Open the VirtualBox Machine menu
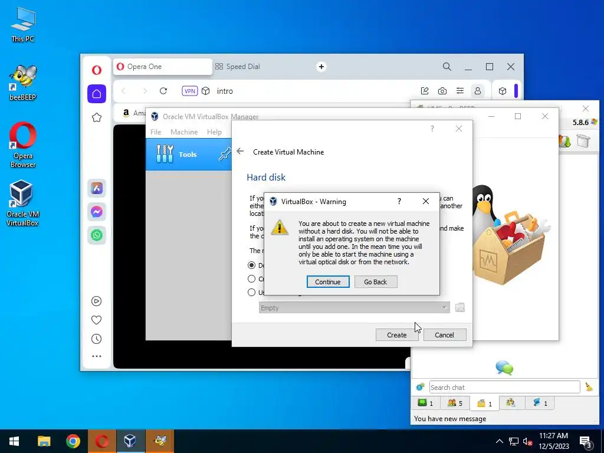 pyautogui.click(x=184, y=132)
